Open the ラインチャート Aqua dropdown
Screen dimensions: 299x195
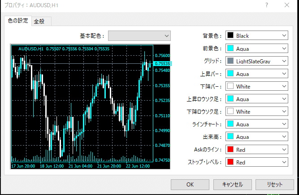tap(257, 124)
